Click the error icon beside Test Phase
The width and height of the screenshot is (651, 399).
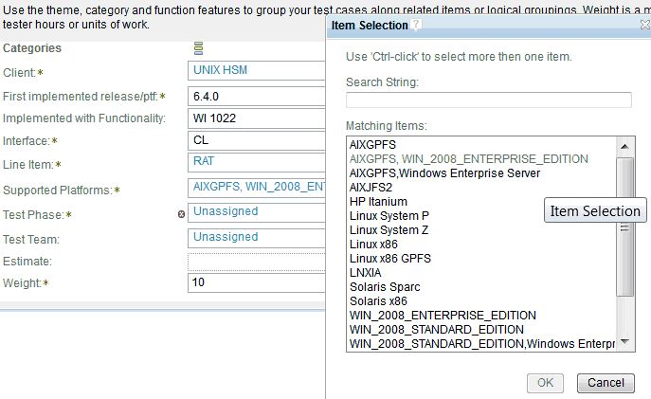point(181,214)
